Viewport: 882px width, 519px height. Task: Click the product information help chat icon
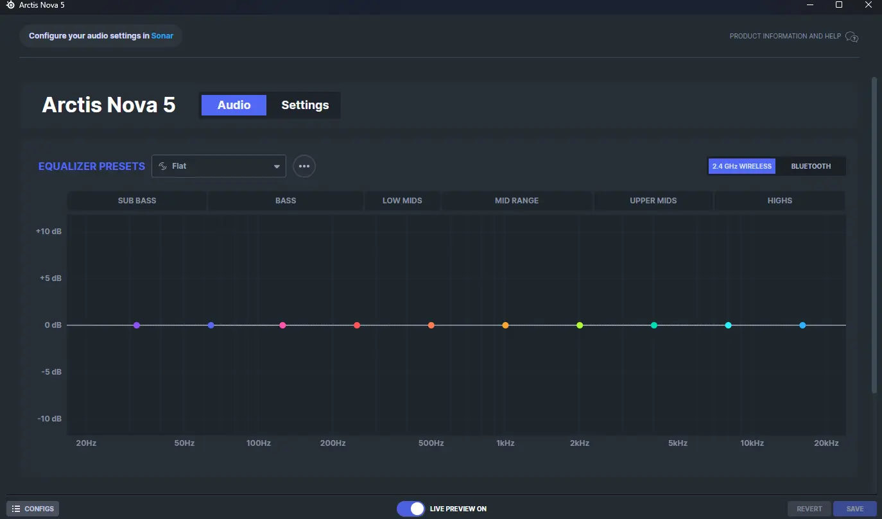click(x=852, y=37)
